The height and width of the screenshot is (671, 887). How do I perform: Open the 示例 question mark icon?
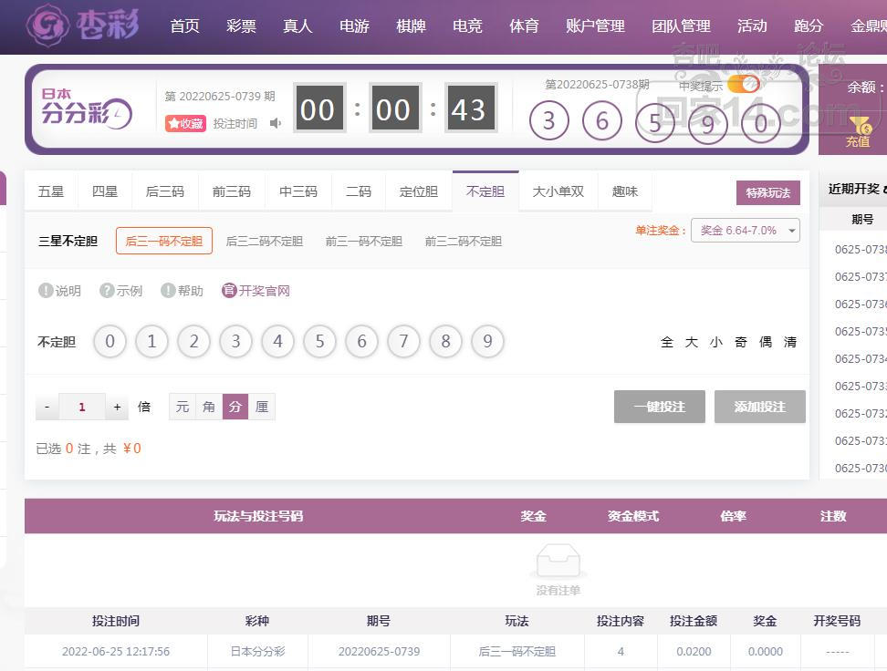(x=107, y=291)
